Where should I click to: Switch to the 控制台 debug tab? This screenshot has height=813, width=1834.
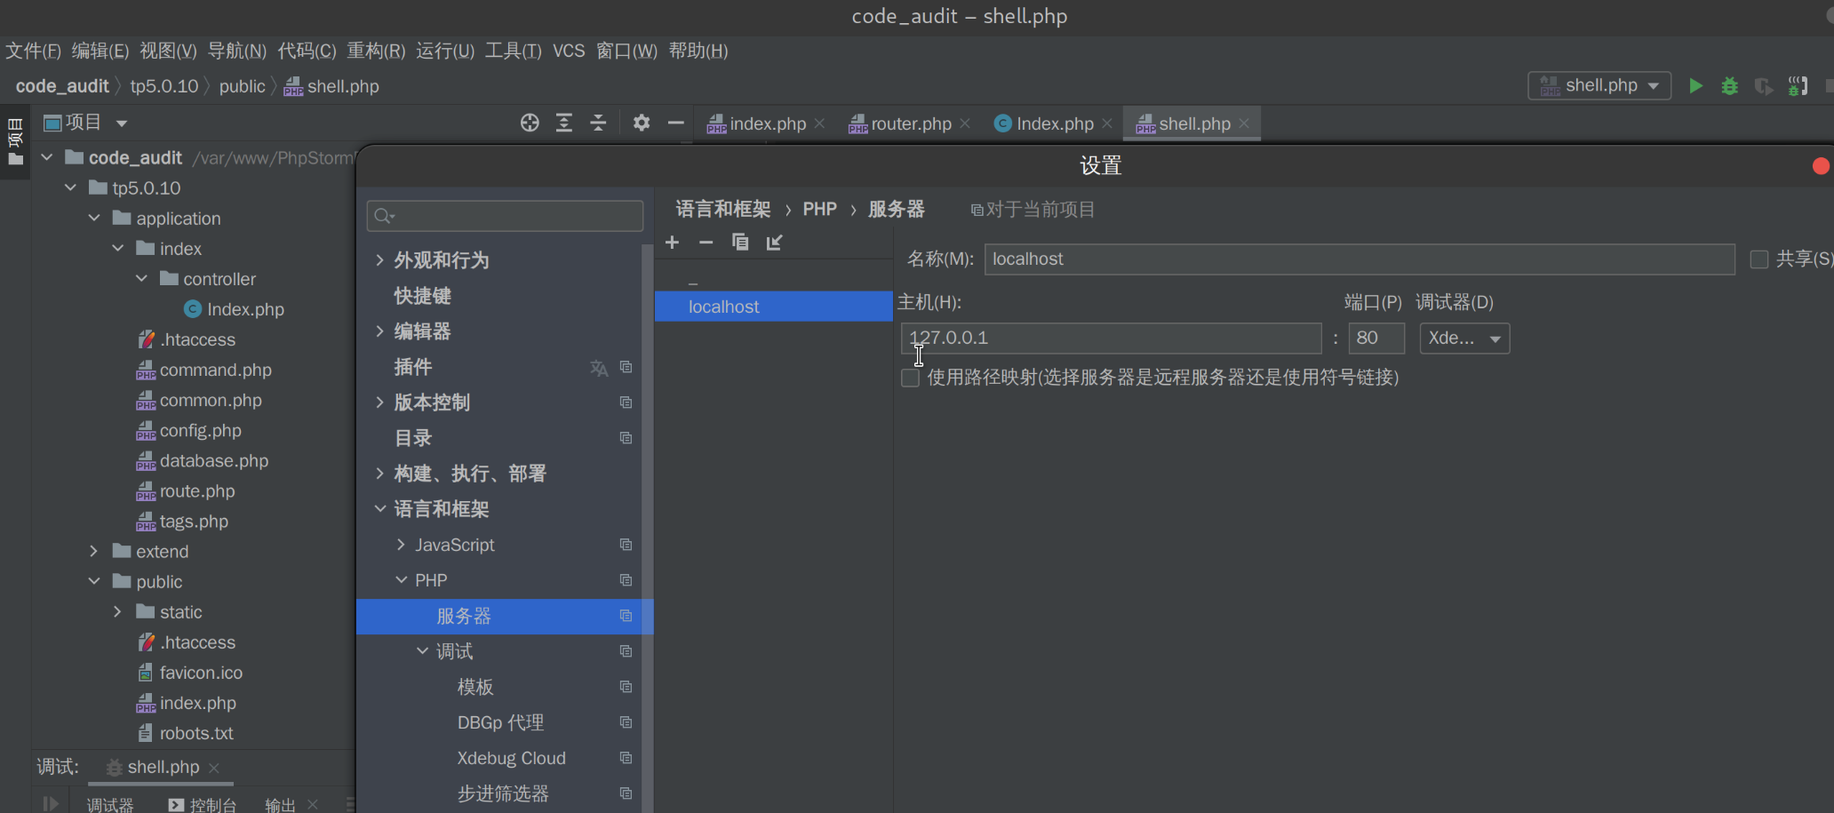(203, 804)
